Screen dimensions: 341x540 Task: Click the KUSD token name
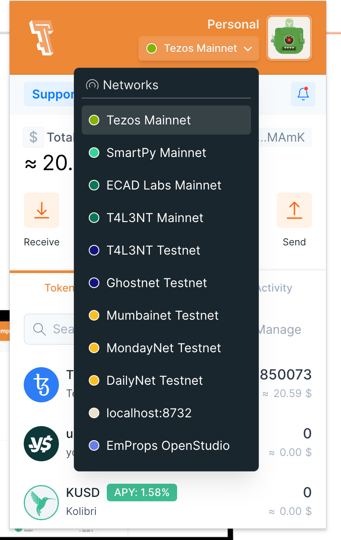pyautogui.click(x=83, y=493)
